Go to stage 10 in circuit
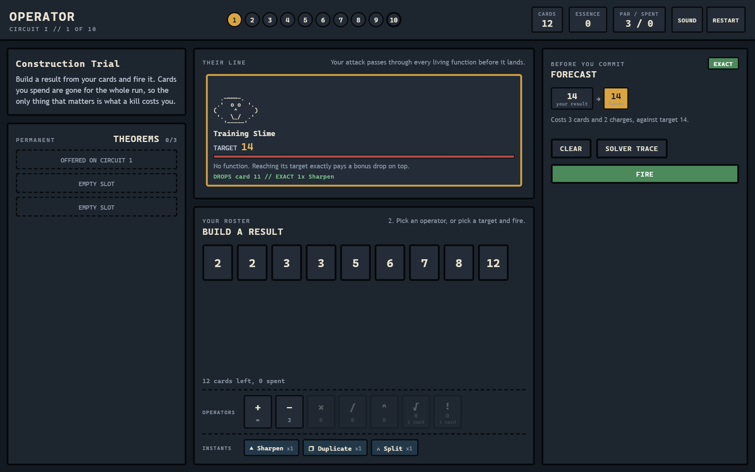 click(394, 20)
